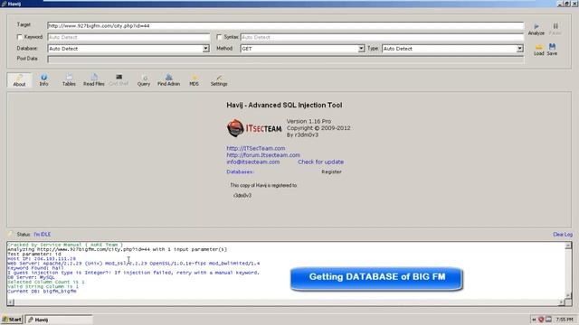Click the system tray clock
The width and height of the screenshot is (579, 325).
tap(565, 320)
